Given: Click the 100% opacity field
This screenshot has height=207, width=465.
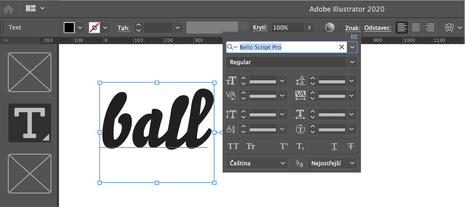Looking at the screenshot, I should click(288, 28).
